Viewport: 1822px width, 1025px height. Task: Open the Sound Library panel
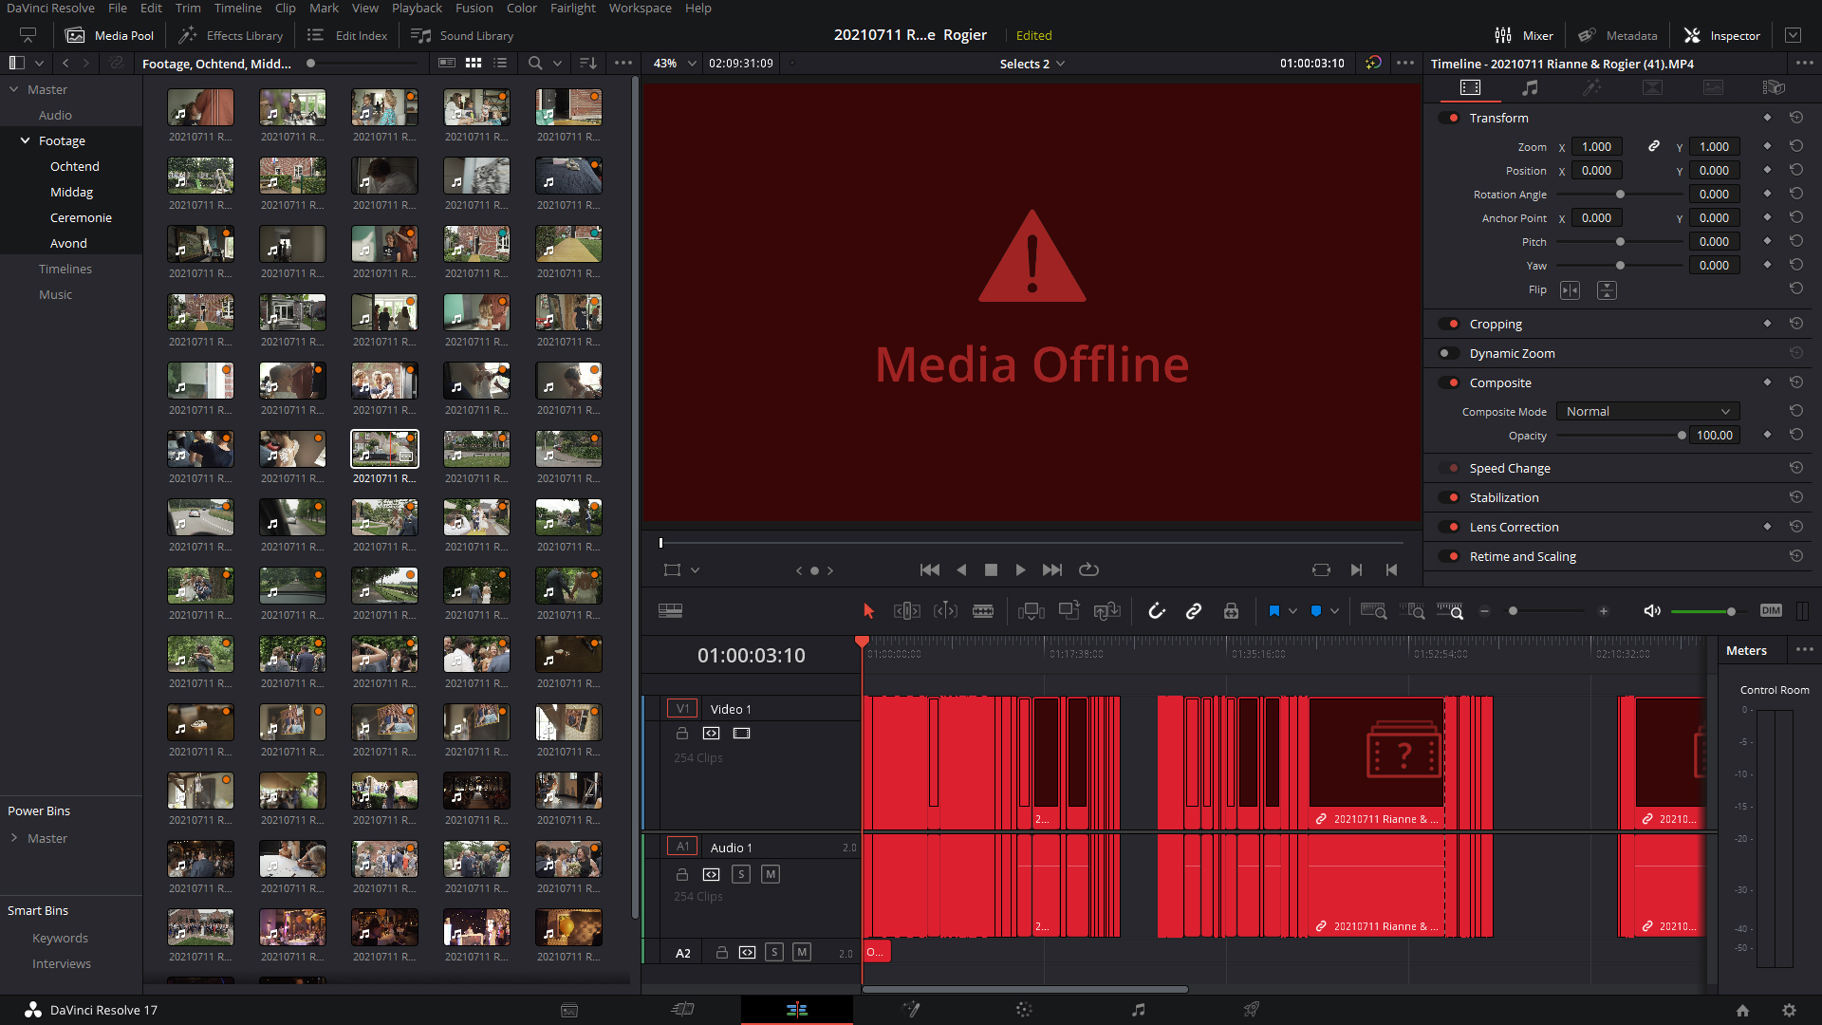pyautogui.click(x=462, y=36)
